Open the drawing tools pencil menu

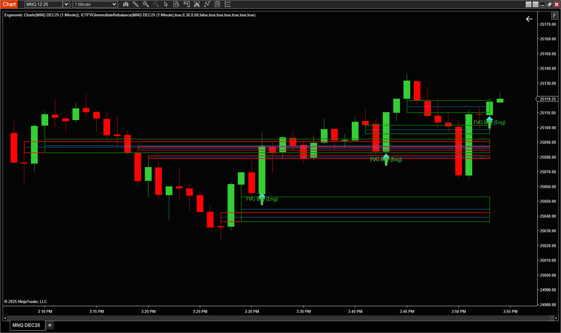coord(136,4)
